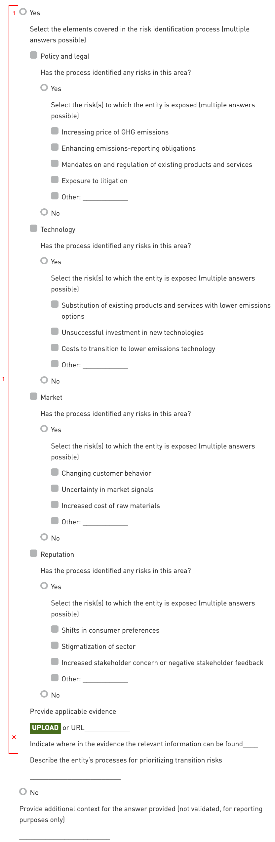The image size is (275, 842).
Task: Check the Market element checkbox
Action: 33,396
